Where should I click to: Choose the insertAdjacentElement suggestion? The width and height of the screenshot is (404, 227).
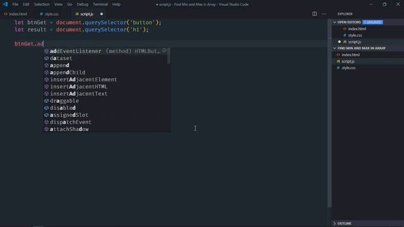tap(105, 79)
